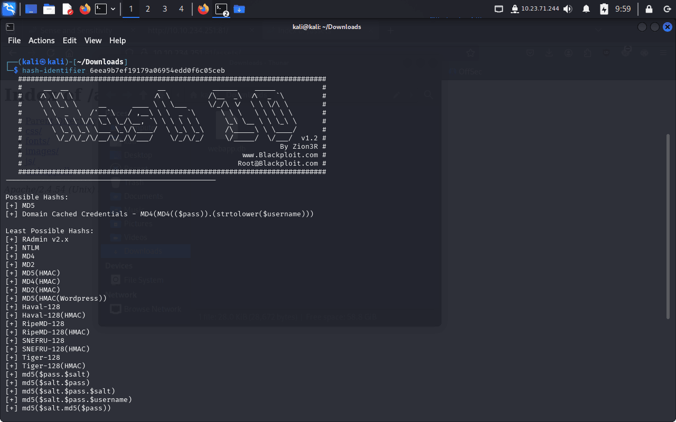This screenshot has height=422, width=676.
Task: Open the Downloads folder taskbar window
Action: (239, 9)
